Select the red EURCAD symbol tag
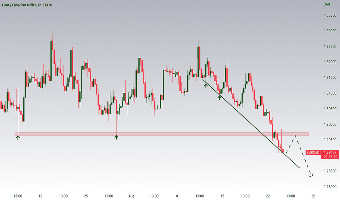 313,152
